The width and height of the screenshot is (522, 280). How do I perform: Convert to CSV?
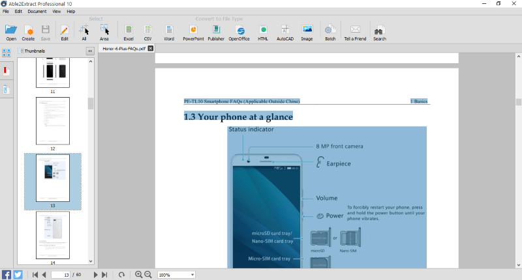pos(148,33)
